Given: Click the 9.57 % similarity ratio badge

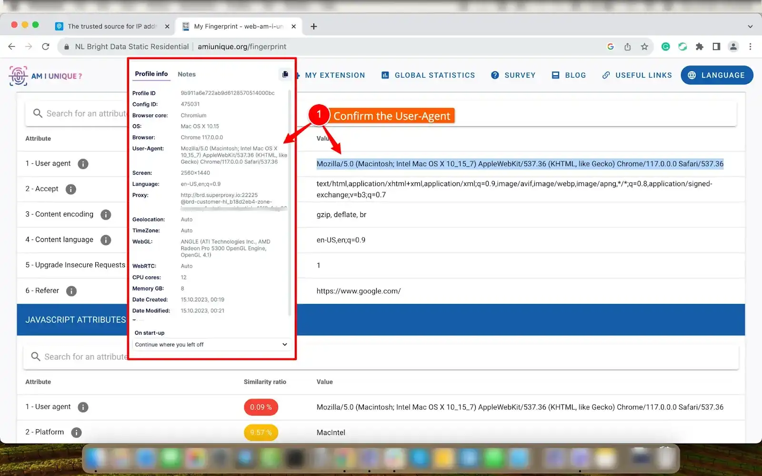Looking at the screenshot, I should click(x=261, y=432).
